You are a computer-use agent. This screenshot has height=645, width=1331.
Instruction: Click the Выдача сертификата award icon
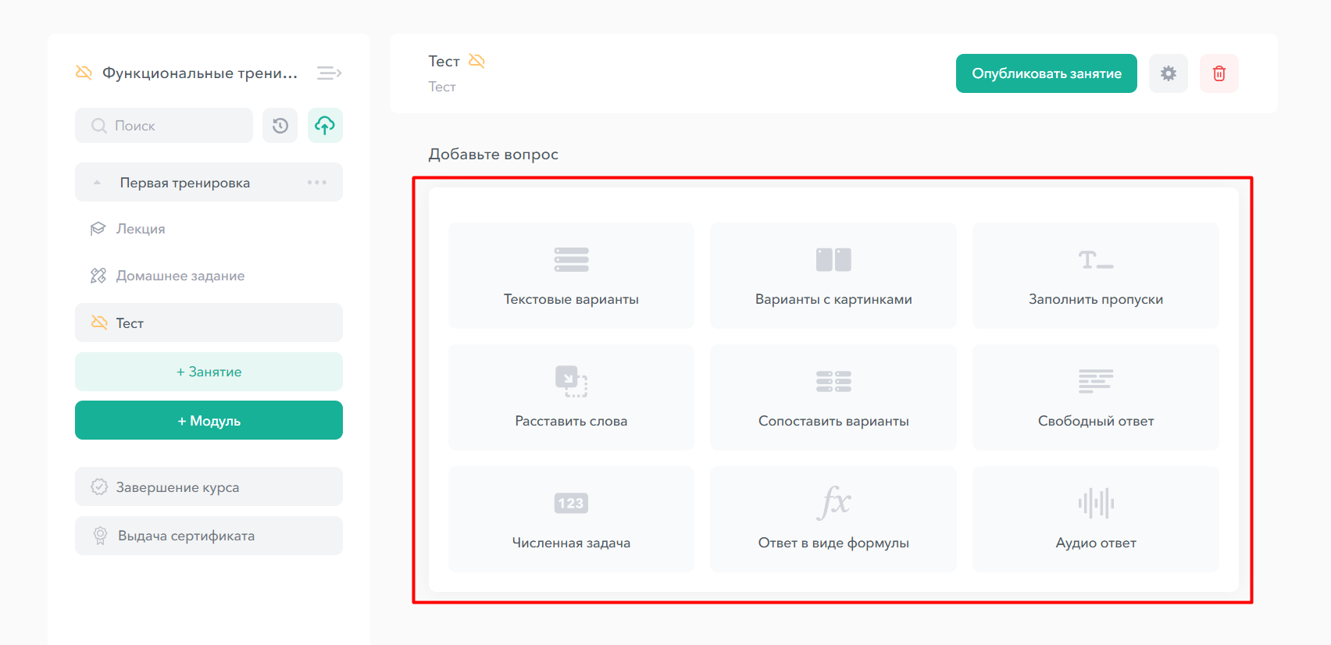click(100, 536)
